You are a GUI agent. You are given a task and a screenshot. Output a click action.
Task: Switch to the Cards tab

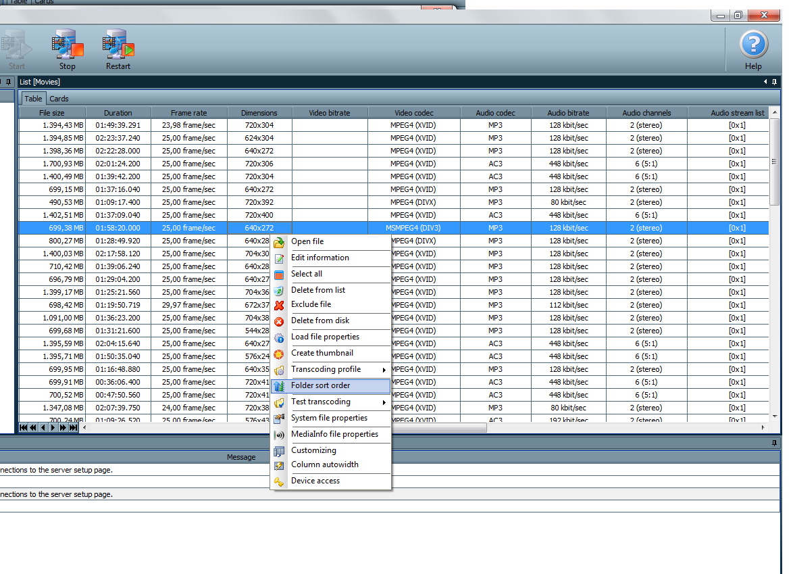coord(59,99)
